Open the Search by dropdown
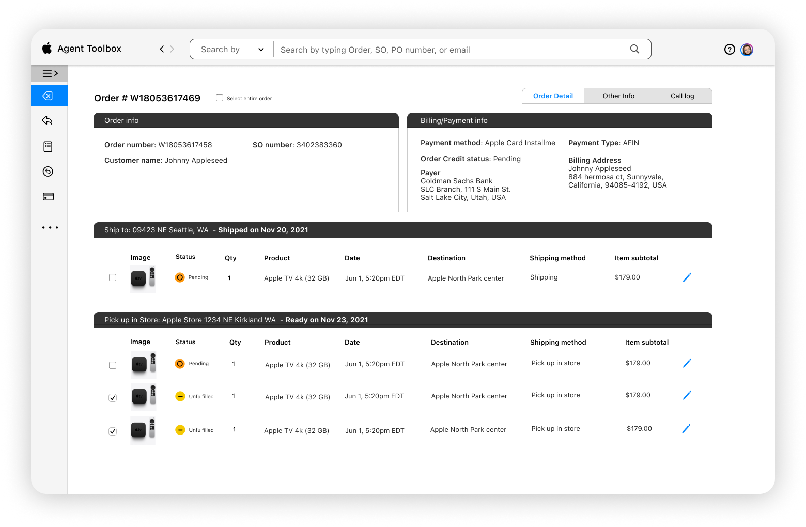806x527 pixels. click(231, 49)
